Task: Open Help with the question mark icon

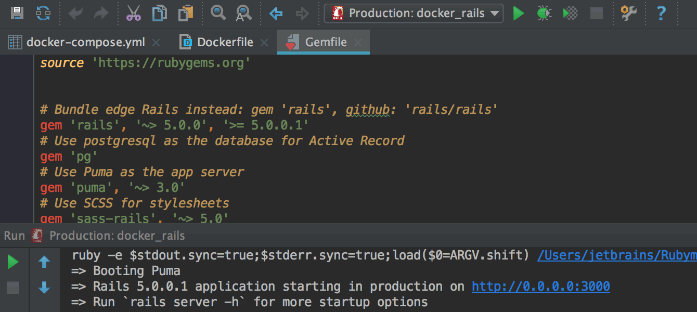Action: (661, 13)
